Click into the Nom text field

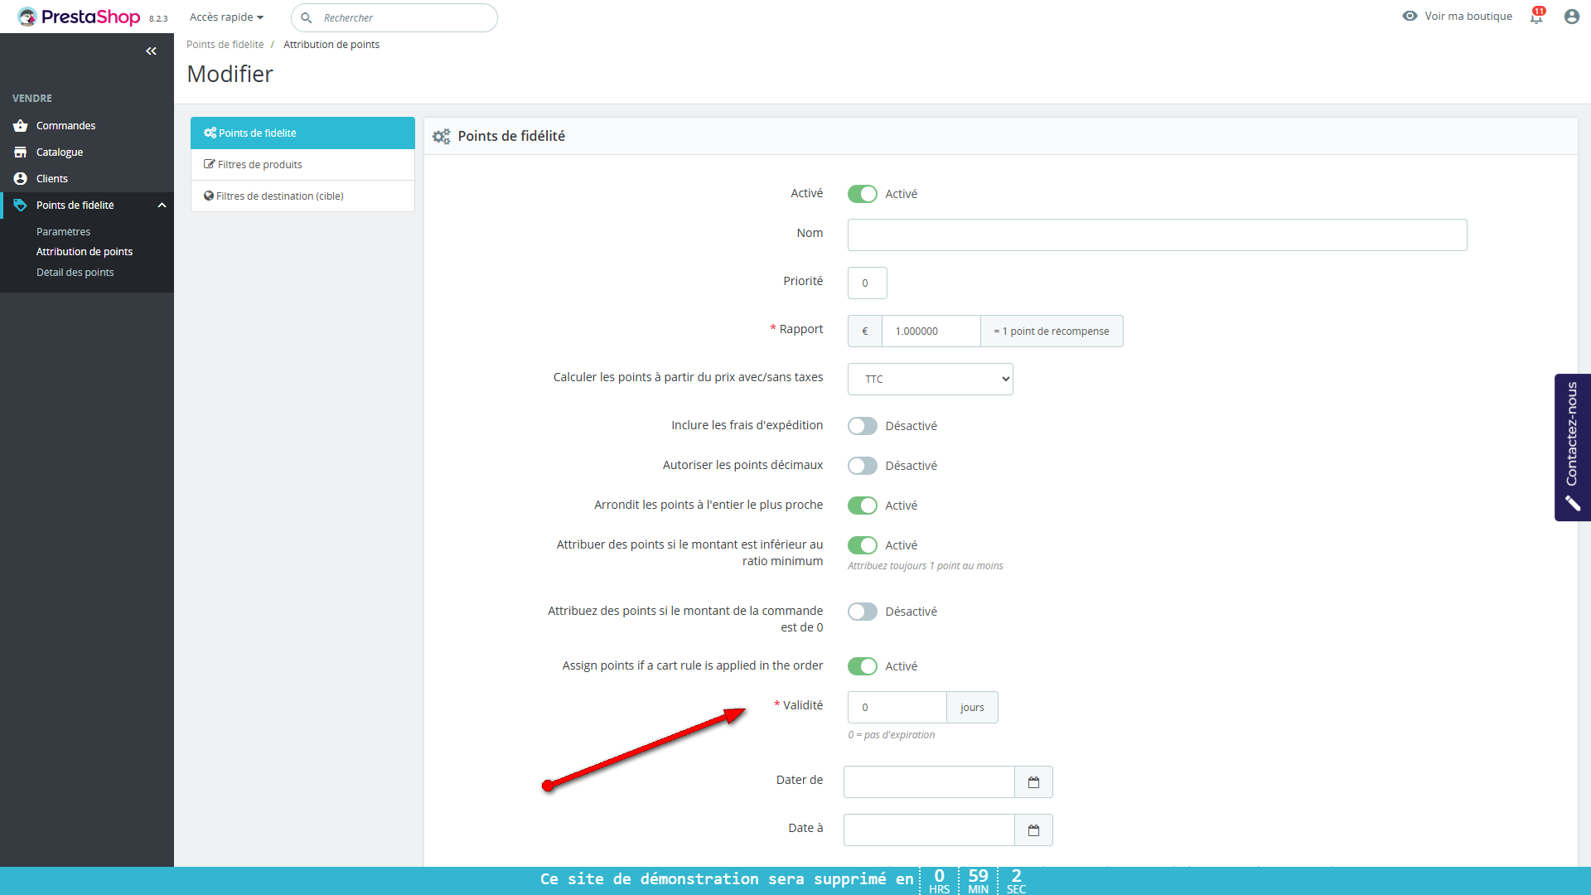click(1157, 235)
